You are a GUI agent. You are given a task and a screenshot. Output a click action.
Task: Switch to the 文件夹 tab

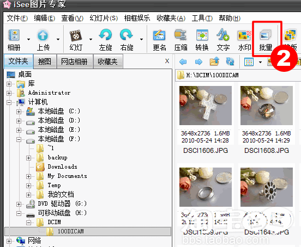pos(18,61)
